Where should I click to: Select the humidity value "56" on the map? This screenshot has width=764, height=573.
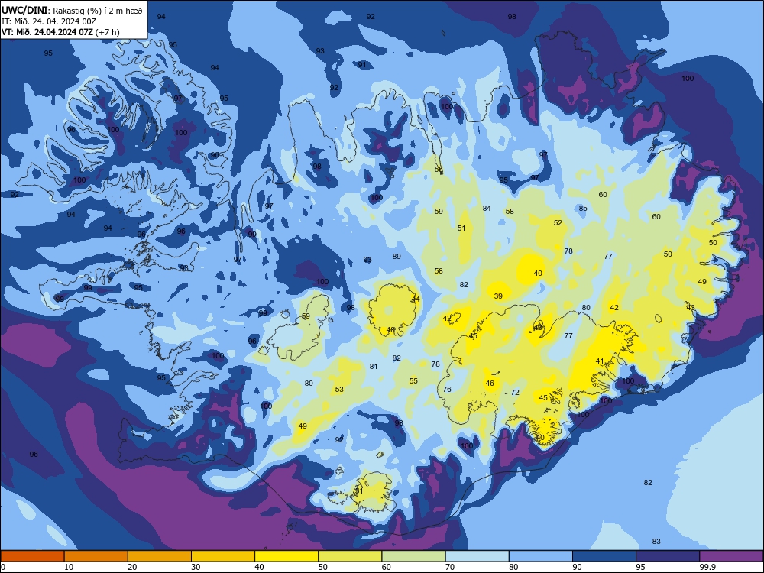439,169
